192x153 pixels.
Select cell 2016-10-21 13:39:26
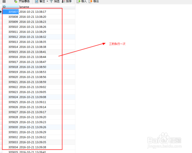click(x=47, y=127)
